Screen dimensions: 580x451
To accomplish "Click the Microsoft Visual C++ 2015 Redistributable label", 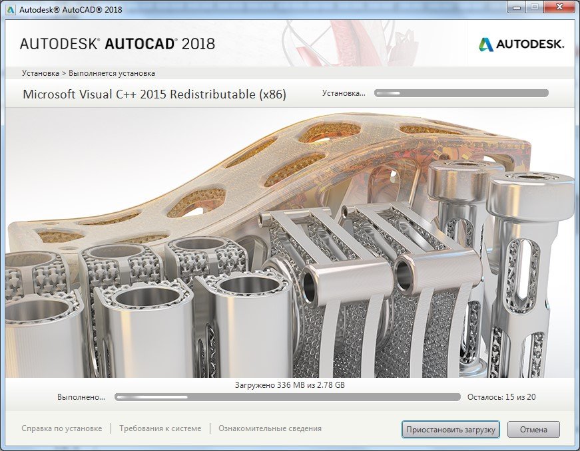I will [154, 94].
